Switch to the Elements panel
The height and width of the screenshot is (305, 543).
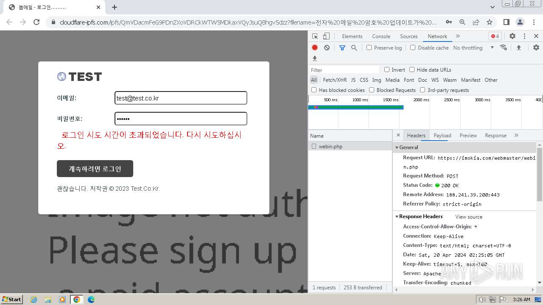pyautogui.click(x=352, y=36)
